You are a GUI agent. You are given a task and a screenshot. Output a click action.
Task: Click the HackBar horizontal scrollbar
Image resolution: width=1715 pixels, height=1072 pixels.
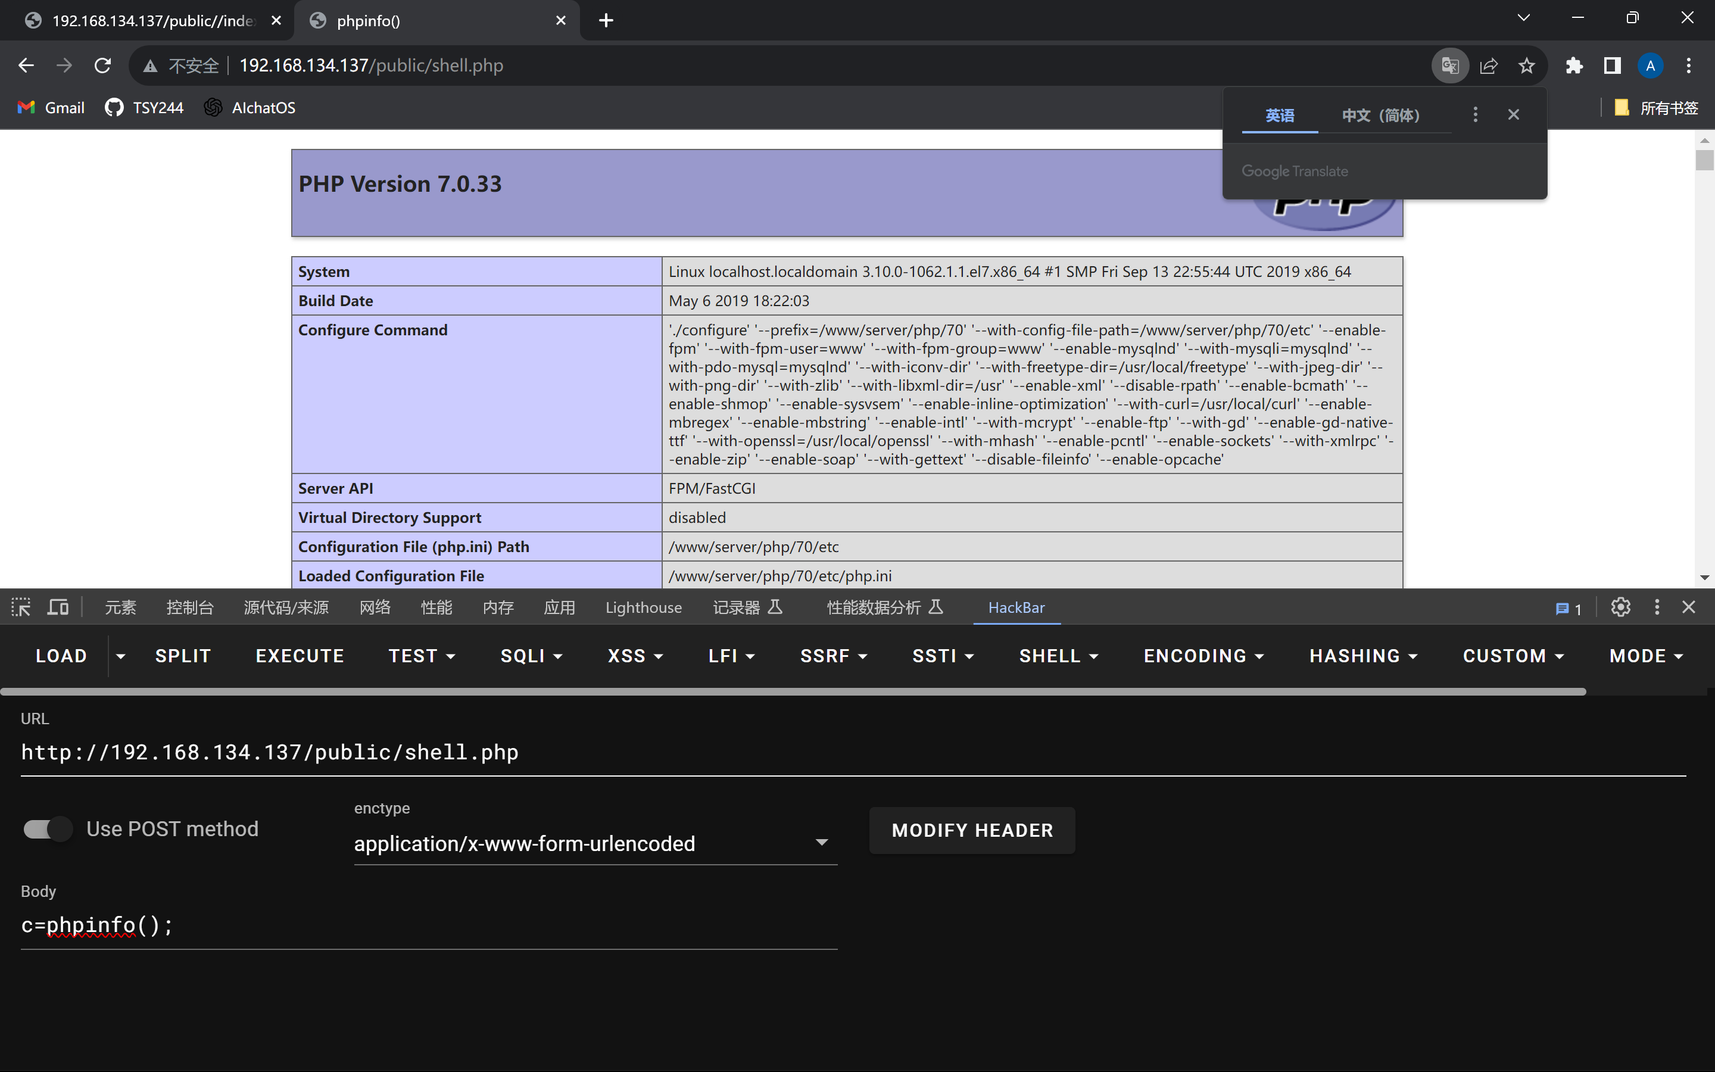coord(793,691)
